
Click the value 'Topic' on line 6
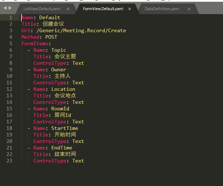59,50
